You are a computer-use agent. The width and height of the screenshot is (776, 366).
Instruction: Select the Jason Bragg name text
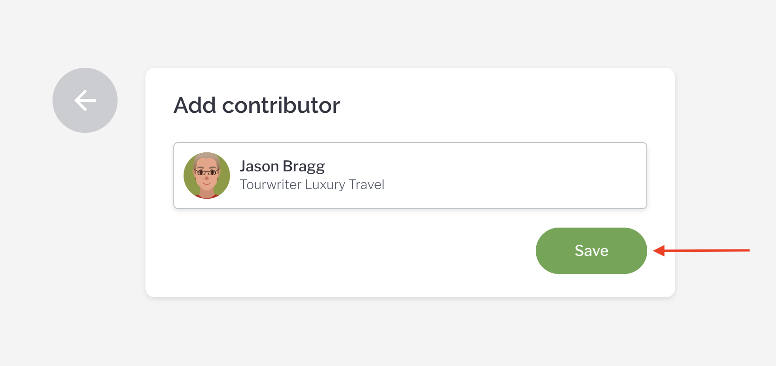click(x=282, y=166)
